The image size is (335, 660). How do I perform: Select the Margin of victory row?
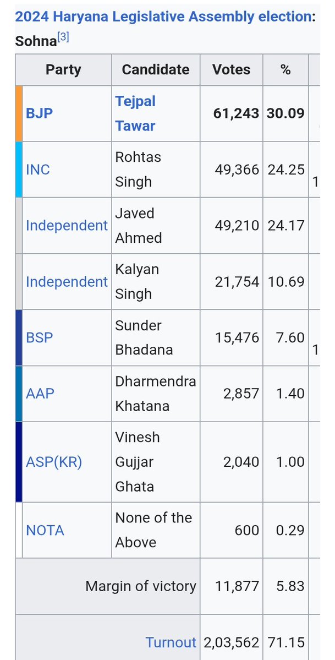167,586
